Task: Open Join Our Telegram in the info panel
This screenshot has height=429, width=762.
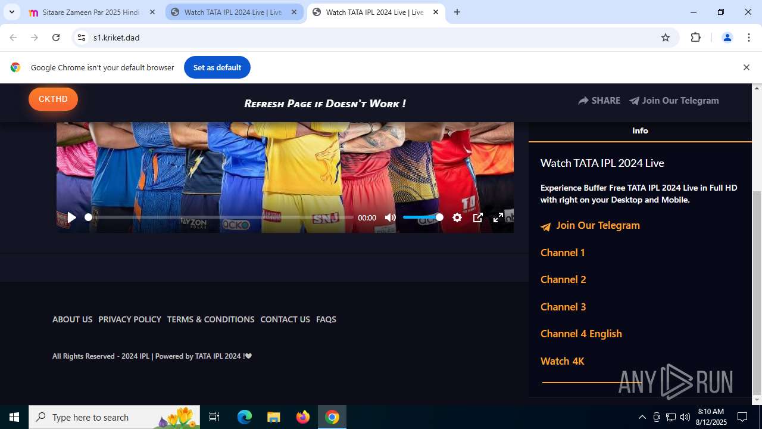Action: tap(590, 226)
